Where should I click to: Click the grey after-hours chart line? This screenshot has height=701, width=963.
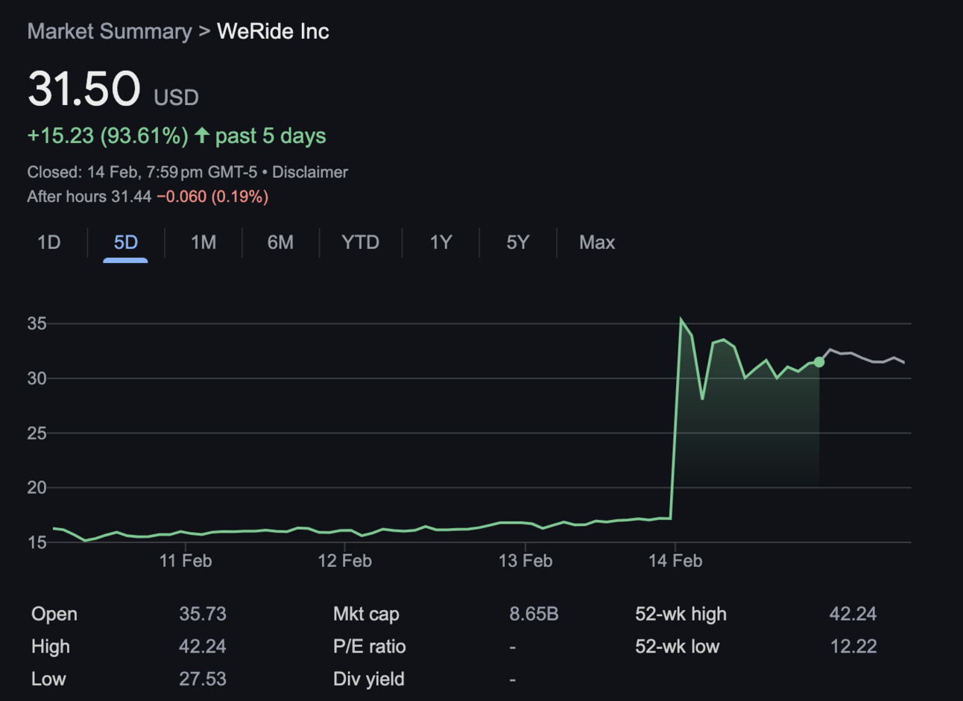pos(862,358)
